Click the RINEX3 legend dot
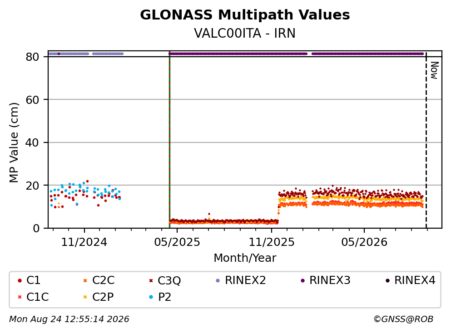The image size is (451, 333). tap(302, 280)
